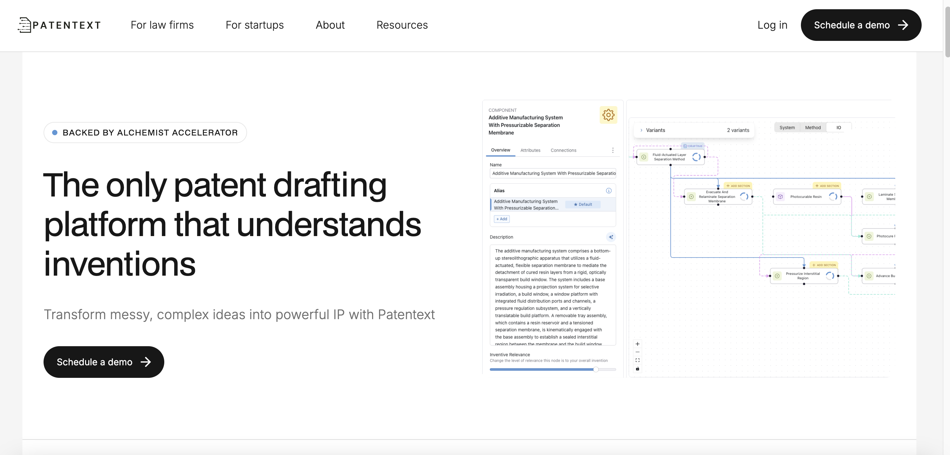This screenshot has height=455, width=950.
Task: Switch graph view to System mode
Action: tap(787, 127)
